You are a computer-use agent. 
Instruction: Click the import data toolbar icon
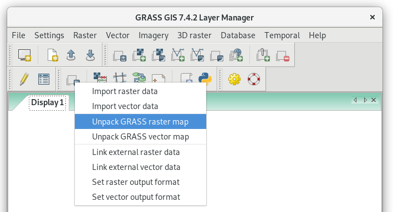click(73, 80)
